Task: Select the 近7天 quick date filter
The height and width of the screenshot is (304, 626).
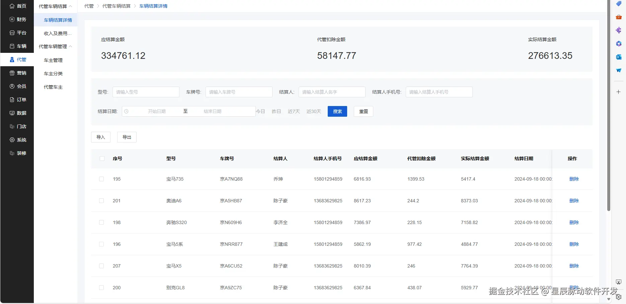Action: point(294,111)
